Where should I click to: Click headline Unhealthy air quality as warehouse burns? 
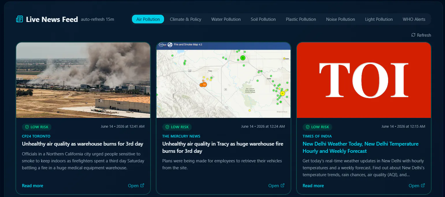[83, 144]
